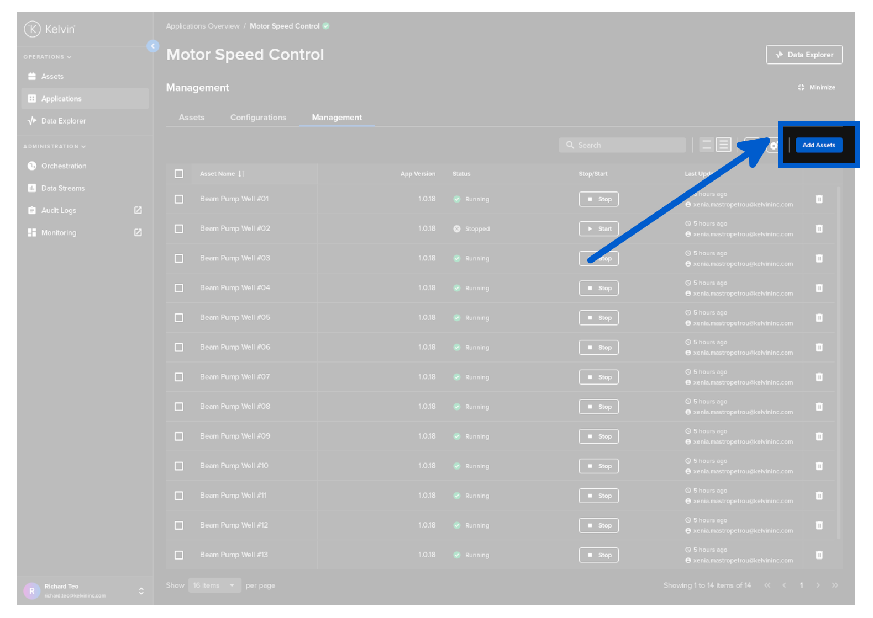Click the Kelvin logo
873x618 pixels.
(50, 29)
